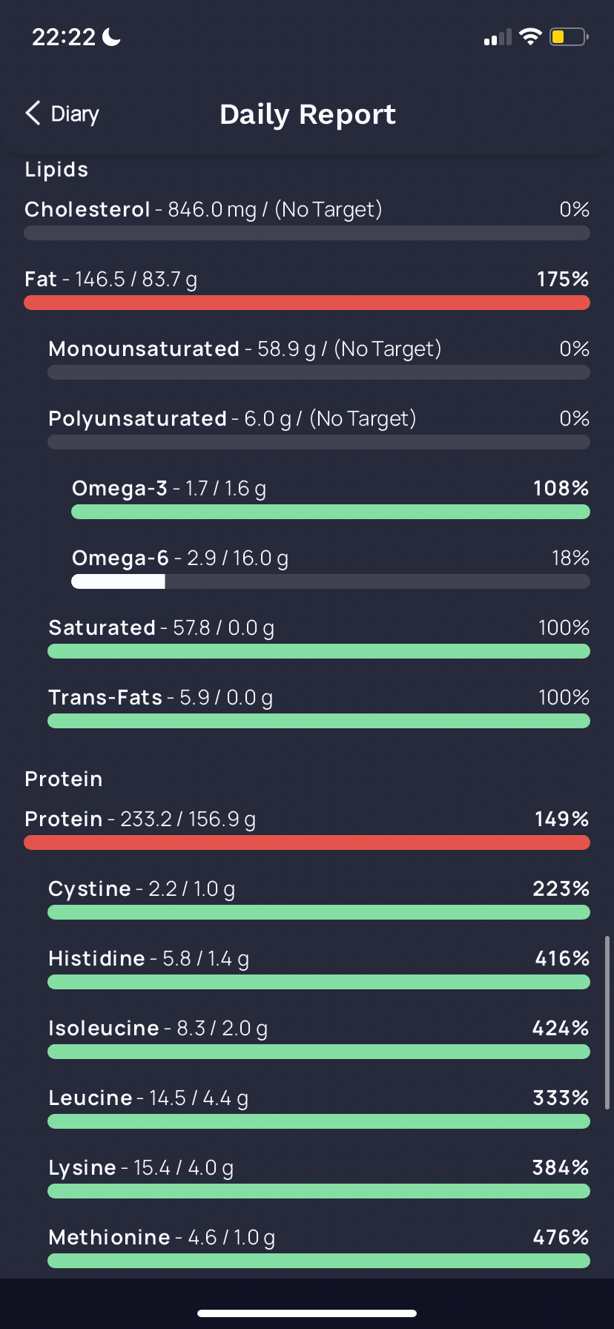Select the Histidine 416% row
This screenshot has width=614, height=1329.
tap(319, 969)
